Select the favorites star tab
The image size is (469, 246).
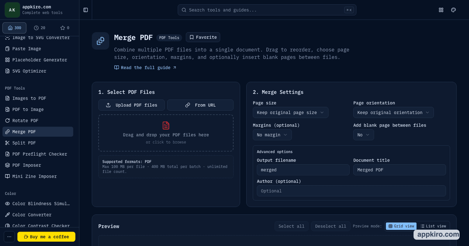click(x=64, y=28)
